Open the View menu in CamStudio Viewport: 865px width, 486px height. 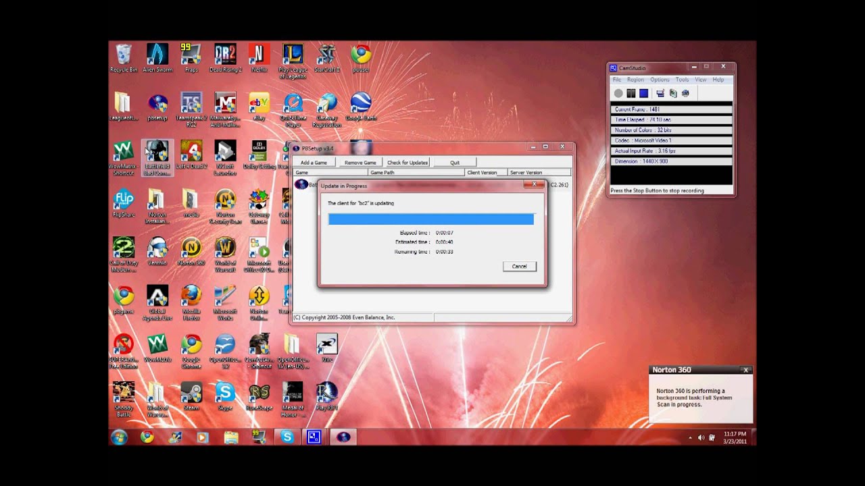coord(701,80)
